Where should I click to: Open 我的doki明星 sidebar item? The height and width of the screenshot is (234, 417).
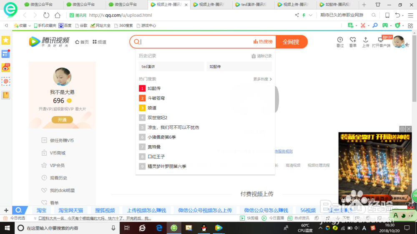pyautogui.click(x=58, y=190)
